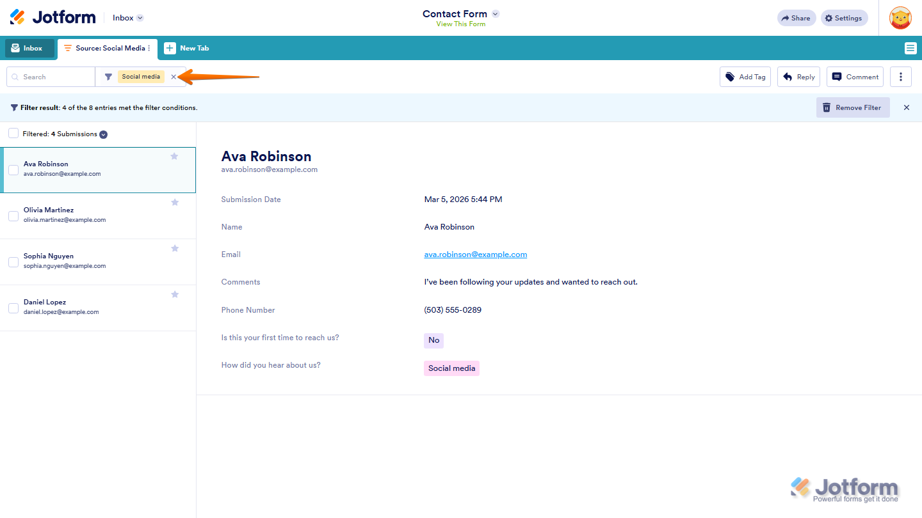
Task: Click the Reply arrow icon
Action: (788, 76)
